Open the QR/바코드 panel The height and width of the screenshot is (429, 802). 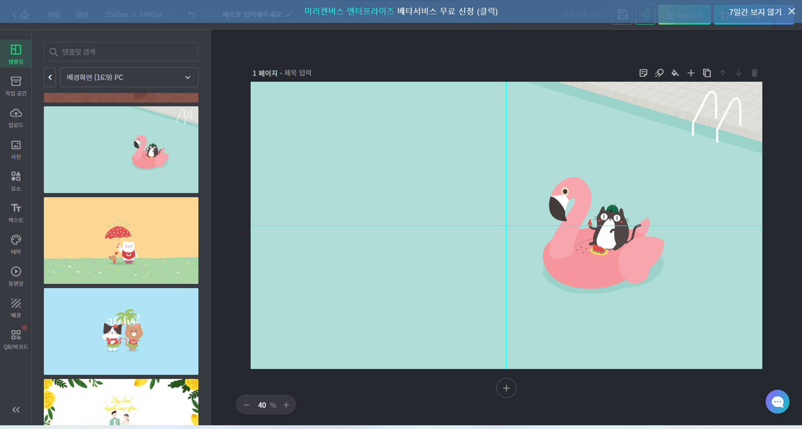16,339
